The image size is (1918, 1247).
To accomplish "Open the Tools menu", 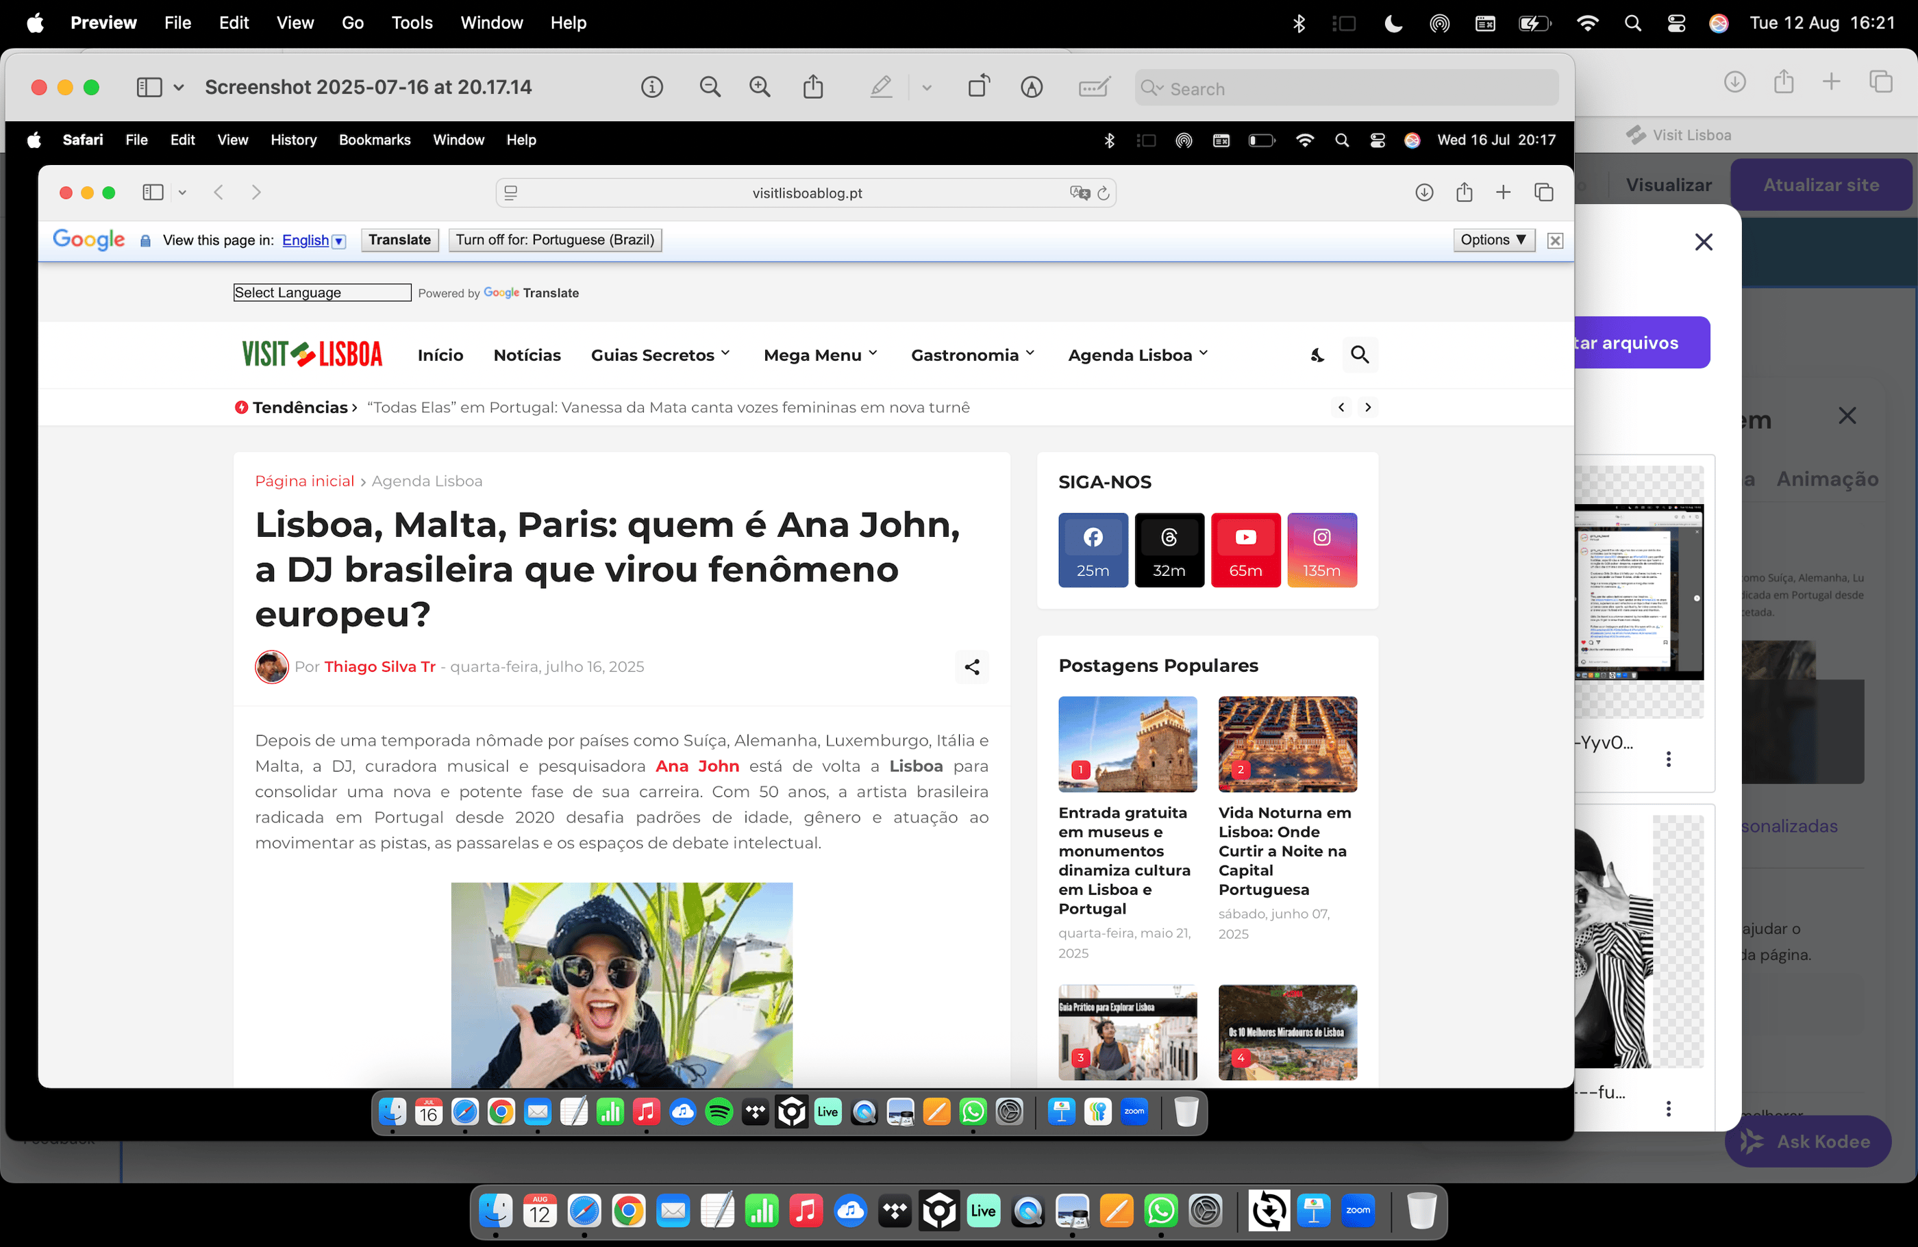I will click(x=412, y=23).
